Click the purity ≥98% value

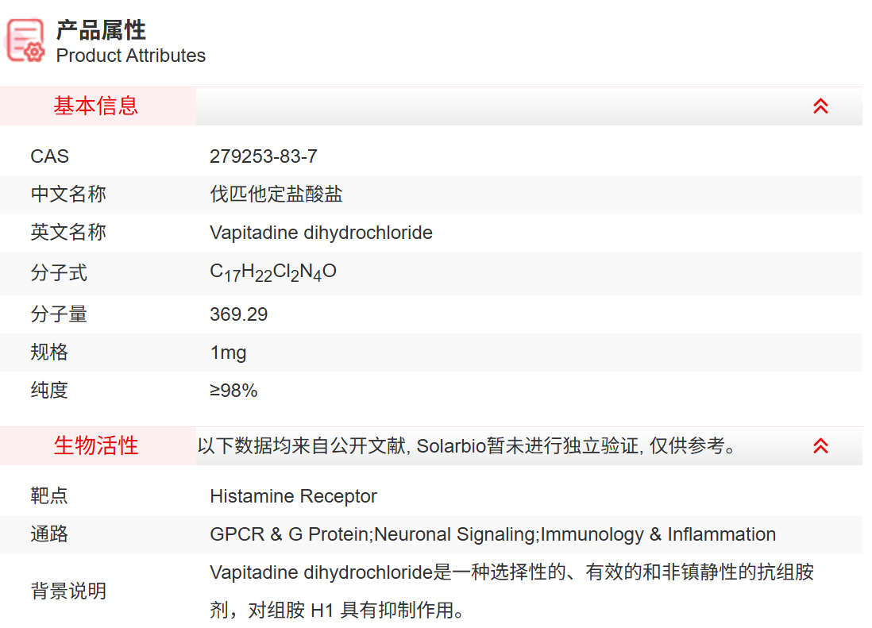233,390
